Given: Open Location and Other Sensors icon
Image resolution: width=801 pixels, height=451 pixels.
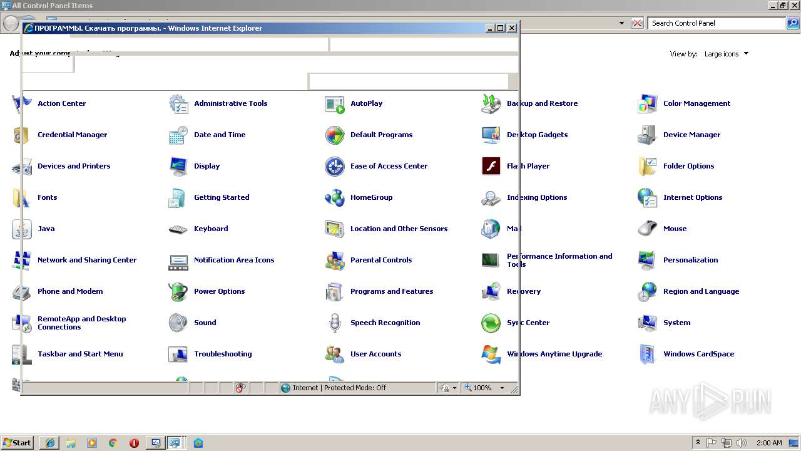Looking at the screenshot, I should tap(335, 229).
